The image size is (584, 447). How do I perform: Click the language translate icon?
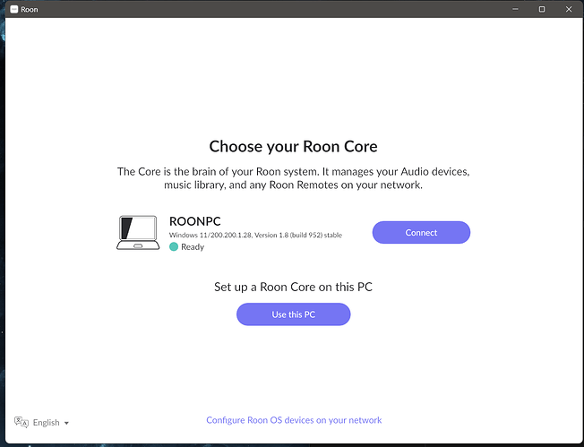pyautogui.click(x=21, y=422)
